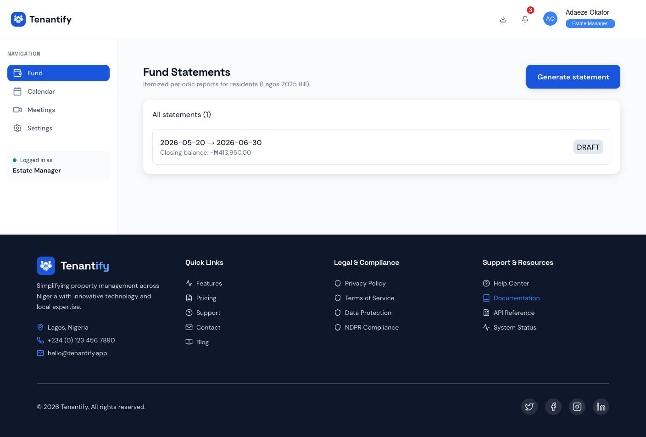The width and height of the screenshot is (646, 437).
Task: Click the Documentation book icon
Action: click(x=486, y=298)
